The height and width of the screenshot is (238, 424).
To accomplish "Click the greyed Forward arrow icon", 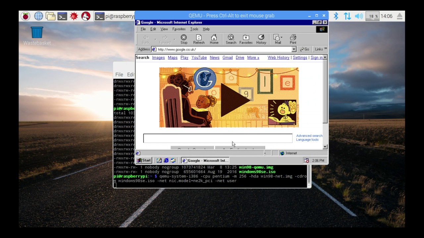I will pos(165,37).
